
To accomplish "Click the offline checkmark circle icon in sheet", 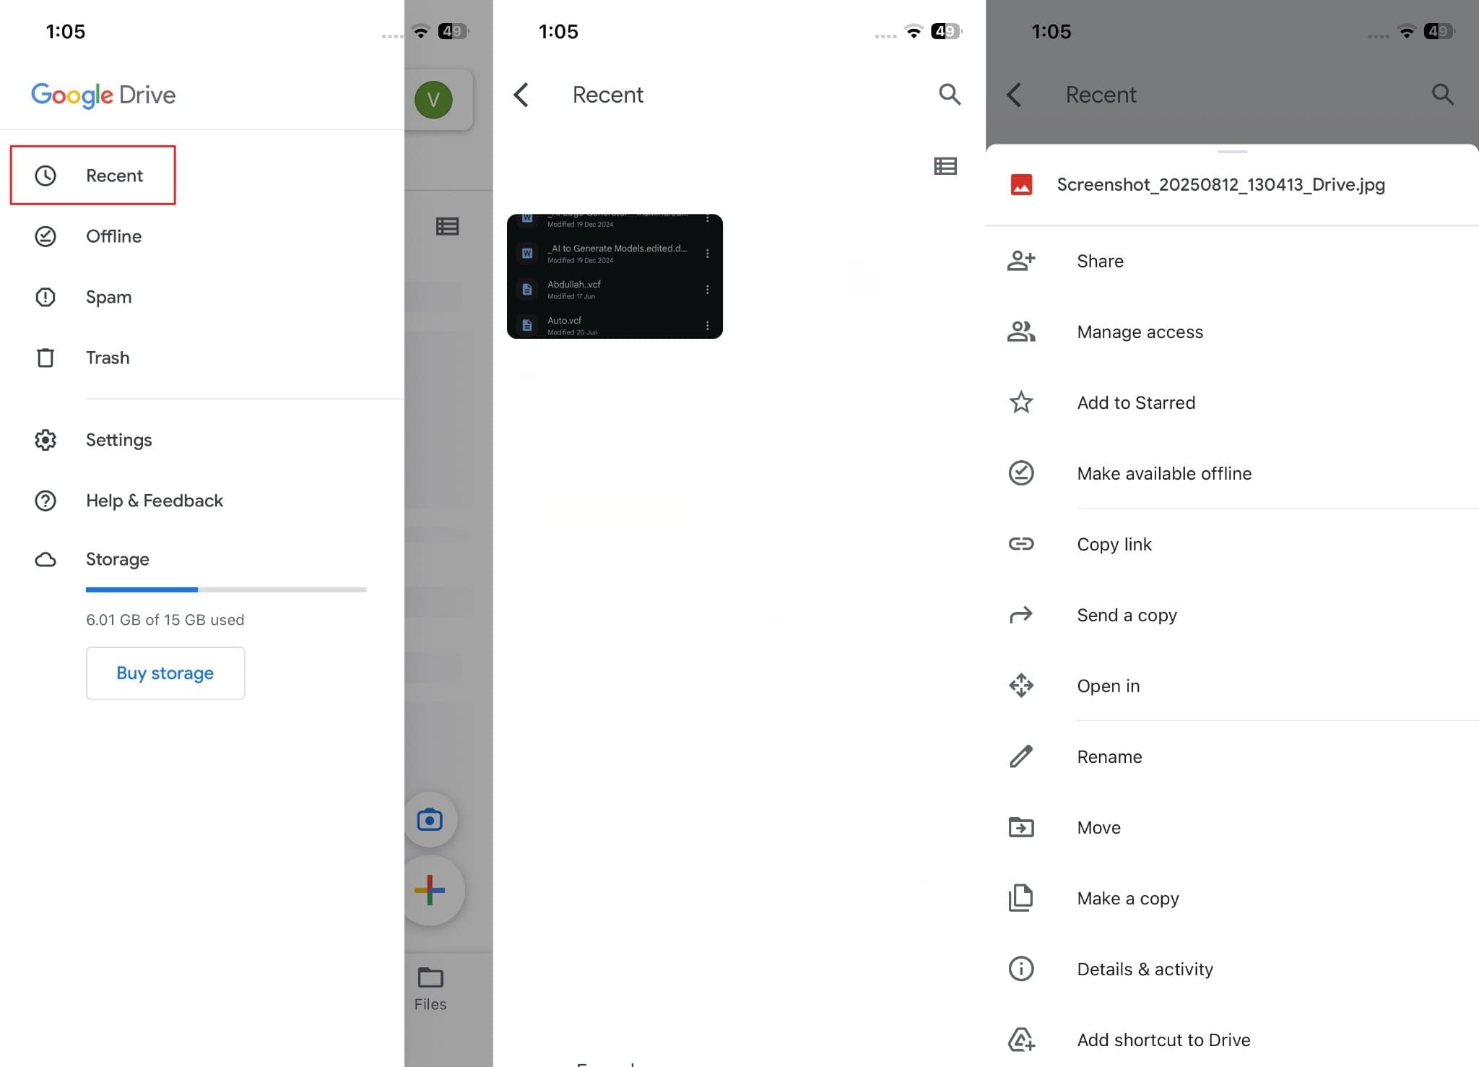I will coord(1021,473).
